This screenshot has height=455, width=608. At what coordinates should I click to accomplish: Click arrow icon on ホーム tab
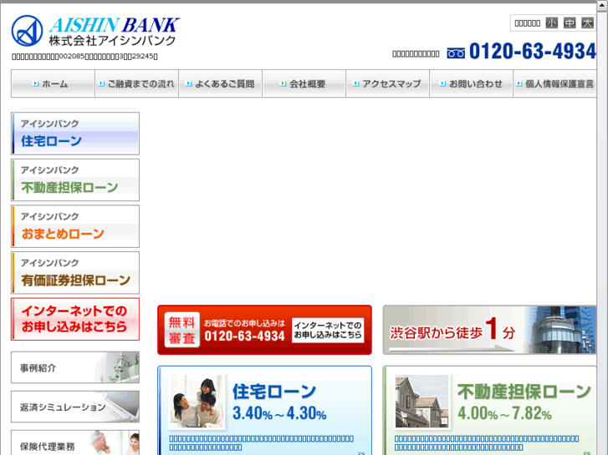(x=36, y=83)
